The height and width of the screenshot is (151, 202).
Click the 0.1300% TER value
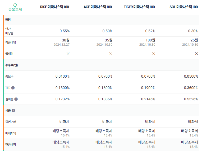[62, 88]
